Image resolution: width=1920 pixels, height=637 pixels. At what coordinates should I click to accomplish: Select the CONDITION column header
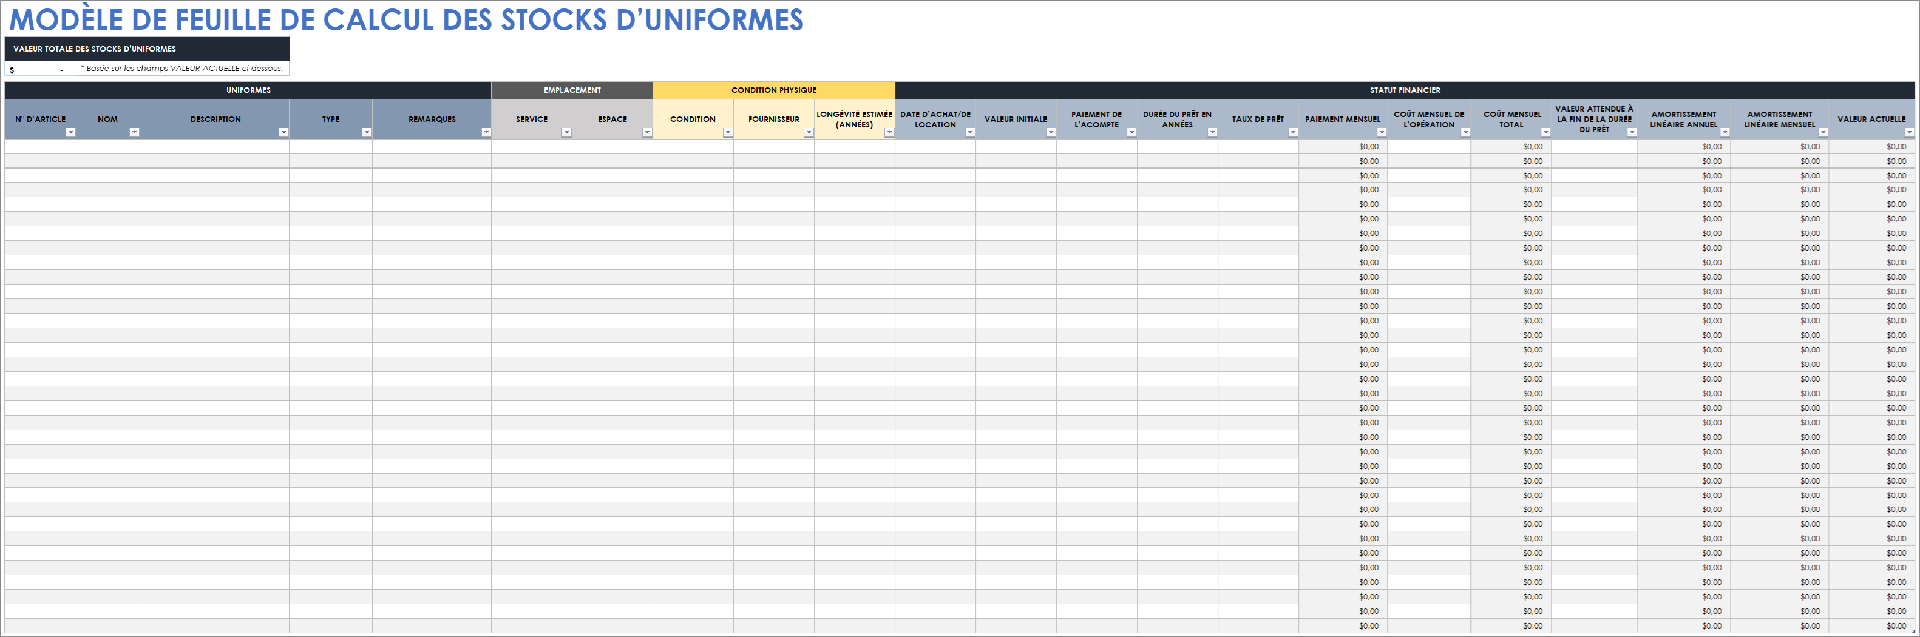(693, 119)
